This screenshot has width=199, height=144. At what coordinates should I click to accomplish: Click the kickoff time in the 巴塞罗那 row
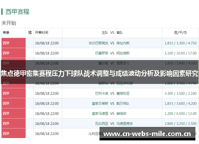tap(47, 53)
